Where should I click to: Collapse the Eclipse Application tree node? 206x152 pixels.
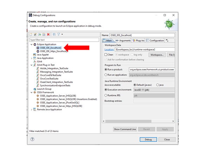pos(31,45)
